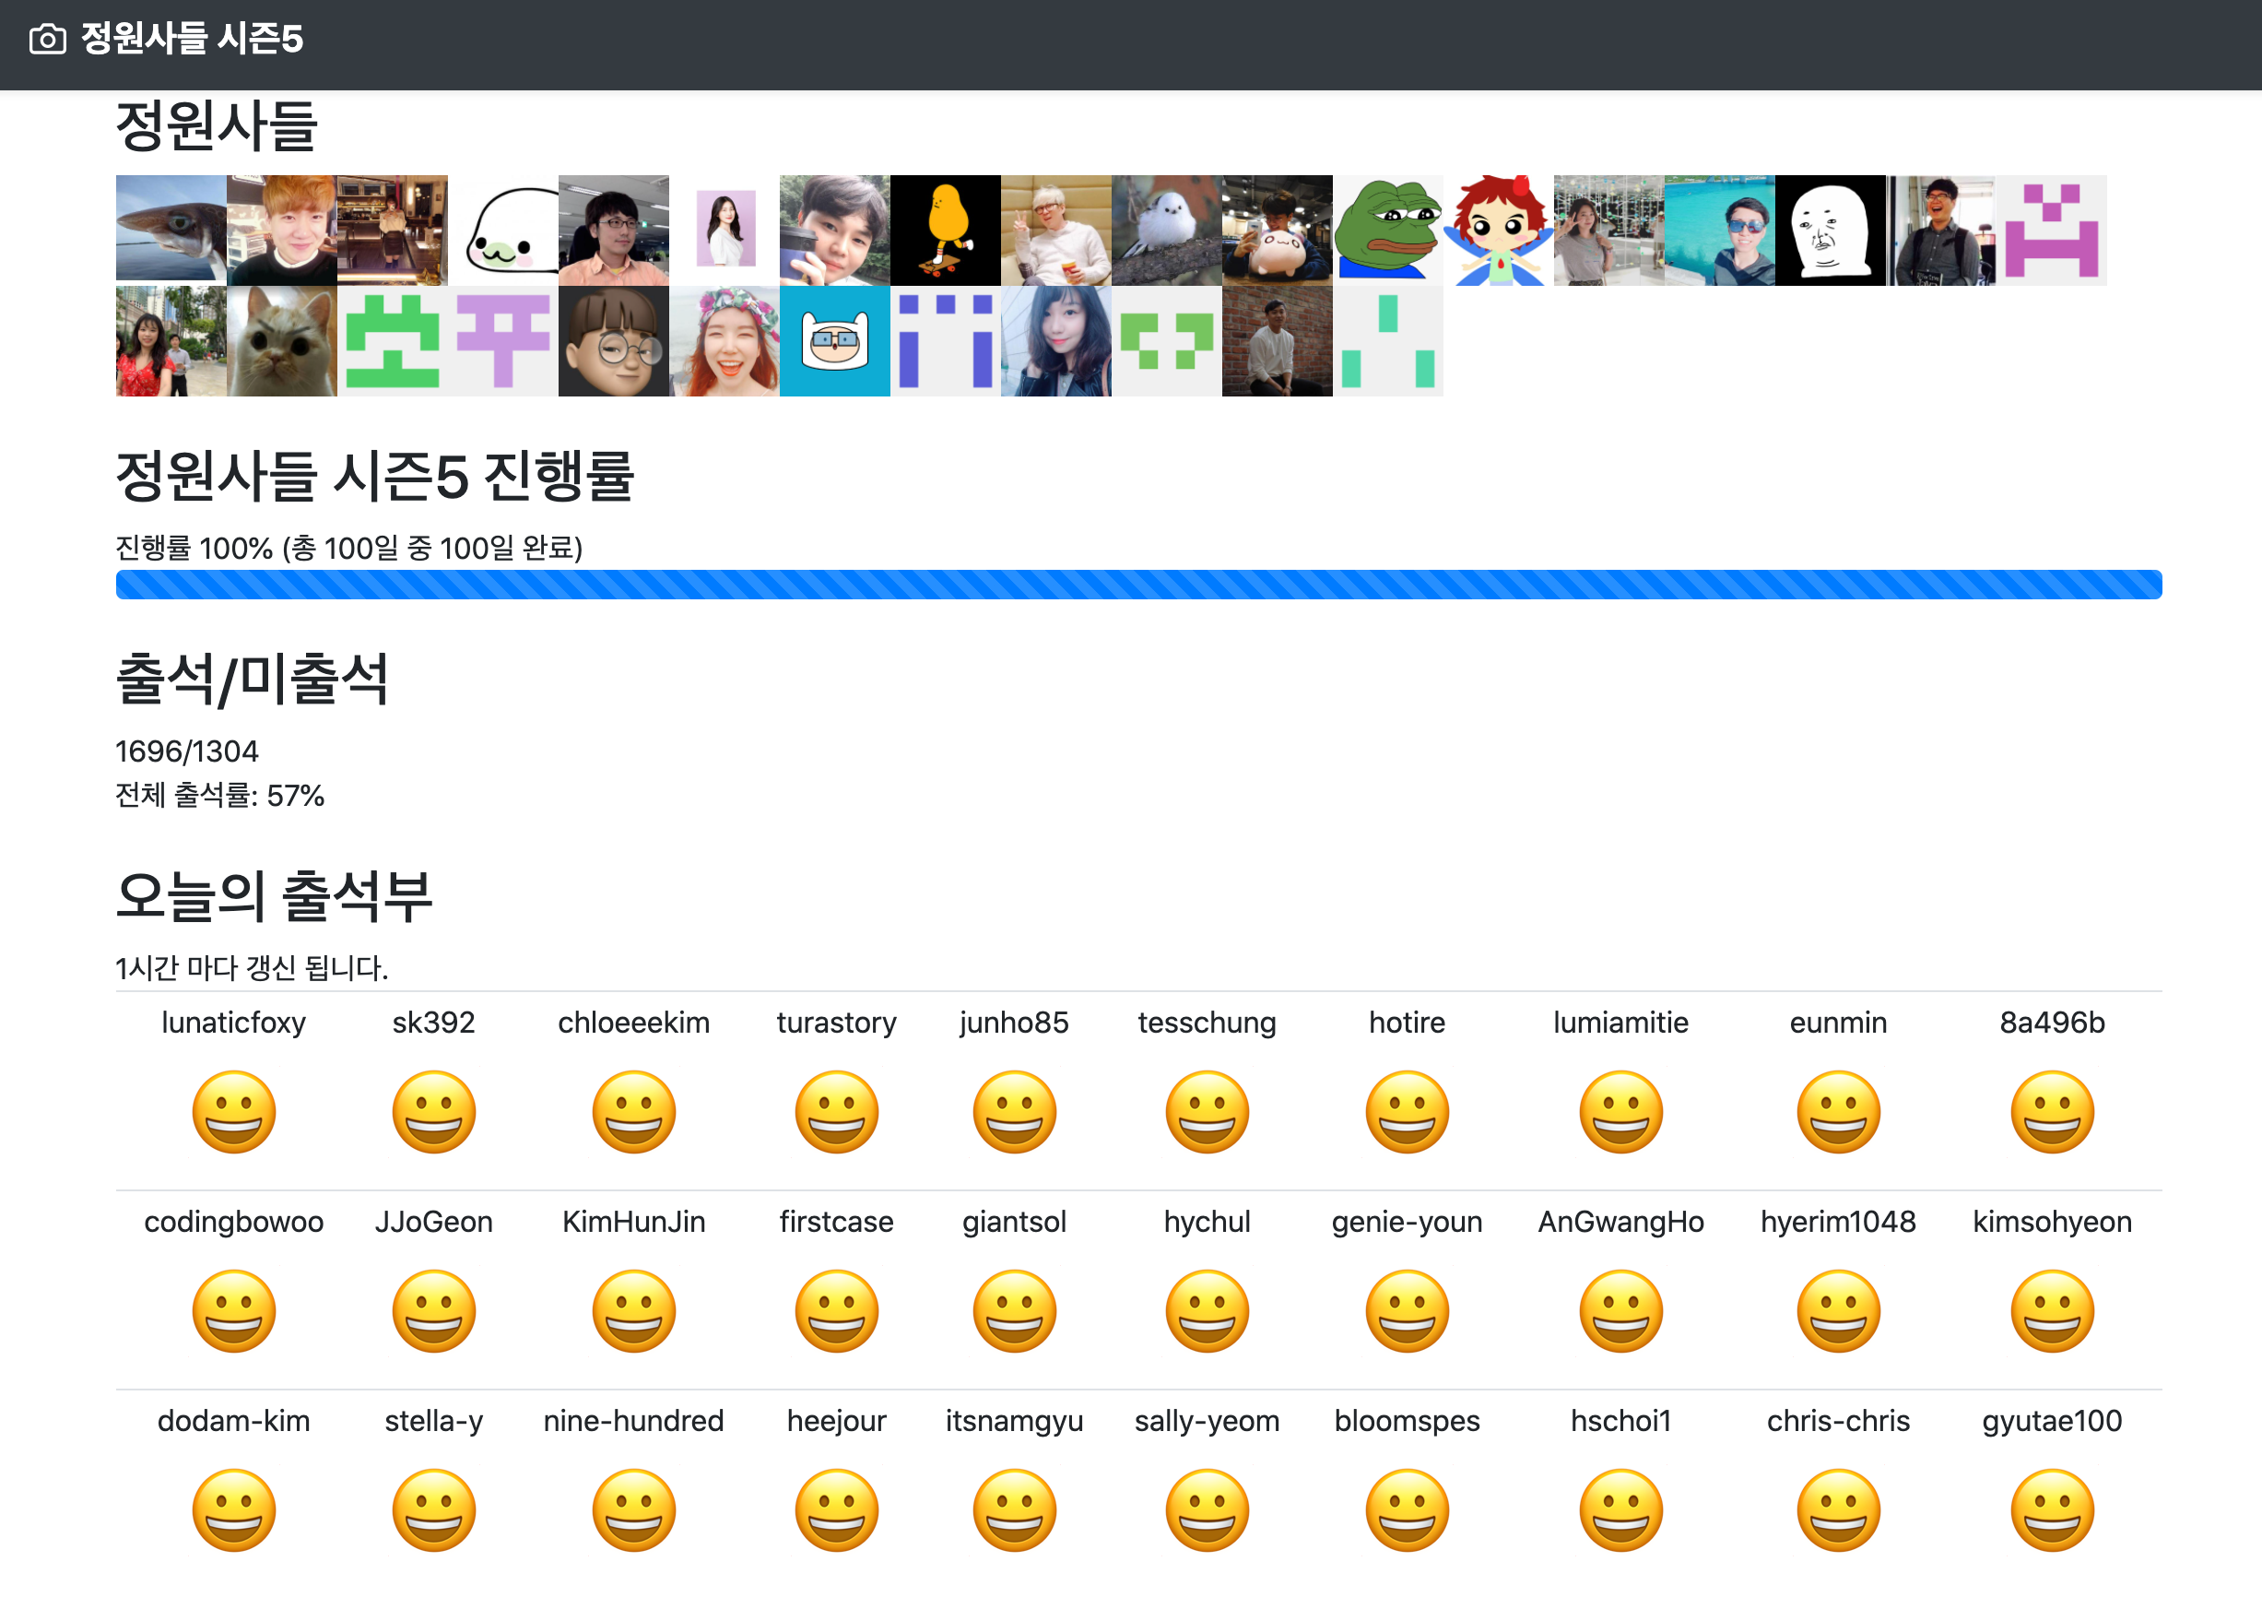Click the gyutae100 username
This screenshot has height=1597, width=2262.
[x=2051, y=1421]
